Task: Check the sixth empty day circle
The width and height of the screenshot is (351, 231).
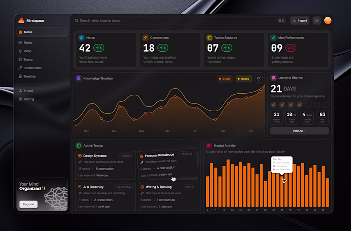Action: pos(317,104)
